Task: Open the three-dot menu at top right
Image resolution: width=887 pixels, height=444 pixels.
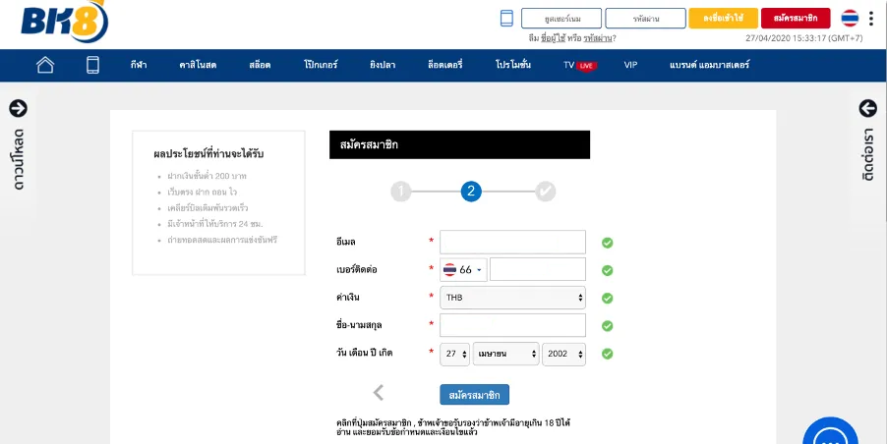Action: (x=871, y=18)
